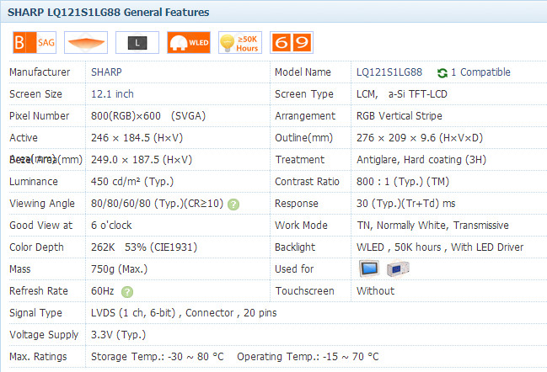Image resolution: width=547 pixels, height=372 pixels.
Task: Click the 276 × 209 × 9.6 outline value
Action: [x=420, y=138]
